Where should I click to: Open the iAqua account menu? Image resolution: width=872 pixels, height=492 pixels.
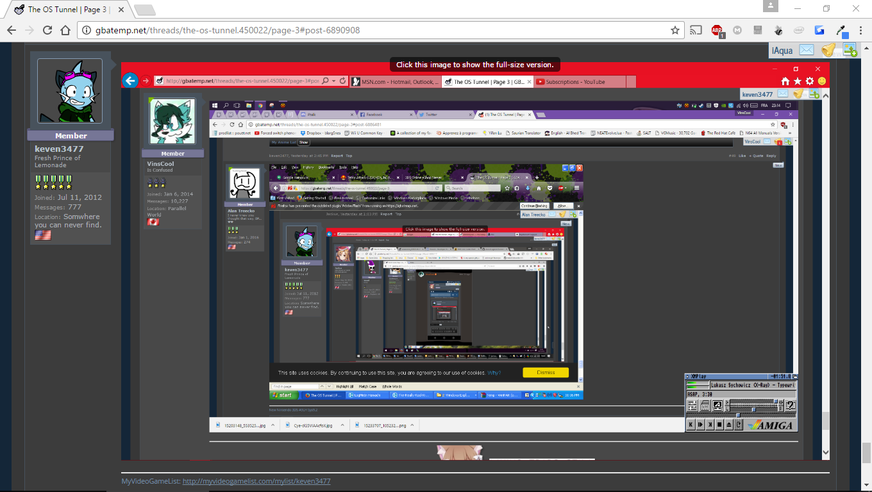(782, 51)
